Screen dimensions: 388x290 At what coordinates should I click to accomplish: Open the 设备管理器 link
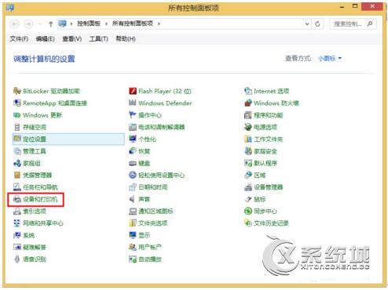[269, 187]
